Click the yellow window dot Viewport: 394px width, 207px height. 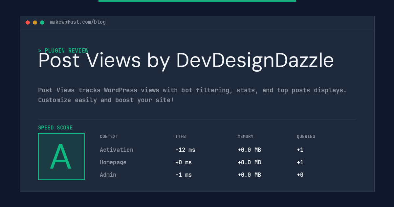(x=35, y=22)
